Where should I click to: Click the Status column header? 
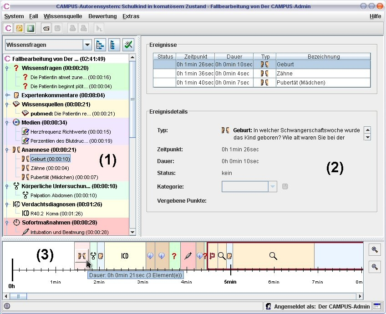click(165, 56)
